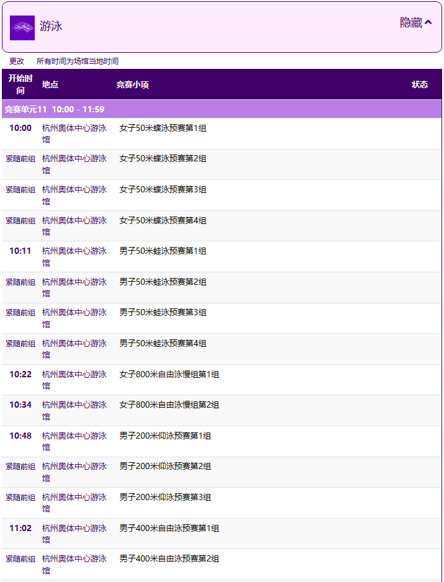
Task: Open 男子50米蛙泳预赛第4组 event
Action: pos(163,343)
